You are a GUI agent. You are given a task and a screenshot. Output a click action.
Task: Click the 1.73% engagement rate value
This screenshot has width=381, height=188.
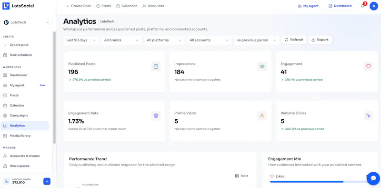(76, 121)
